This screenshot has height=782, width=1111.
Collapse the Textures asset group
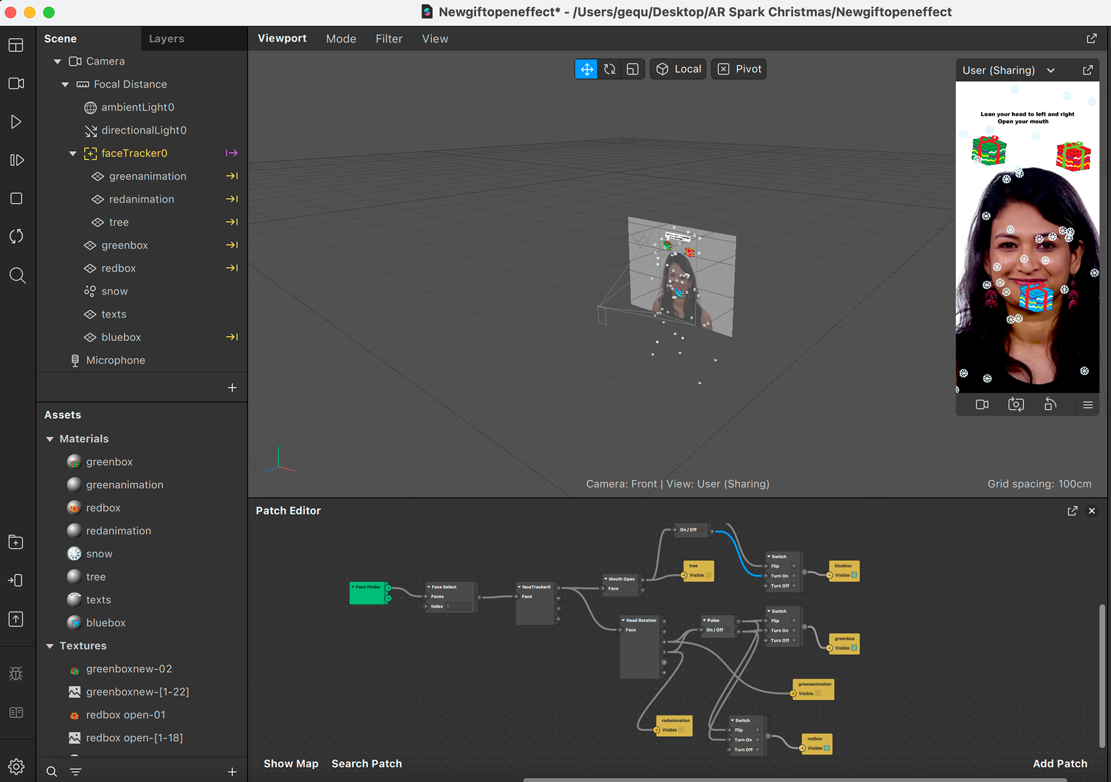pos(50,646)
